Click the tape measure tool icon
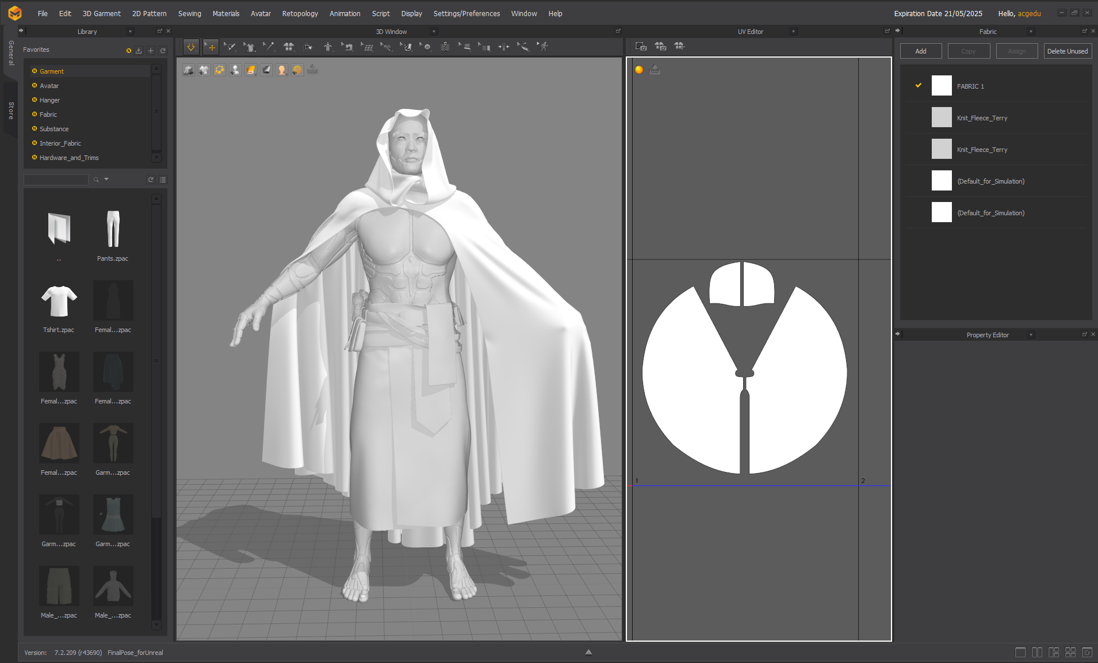The width and height of the screenshot is (1098, 663). (x=523, y=47)
